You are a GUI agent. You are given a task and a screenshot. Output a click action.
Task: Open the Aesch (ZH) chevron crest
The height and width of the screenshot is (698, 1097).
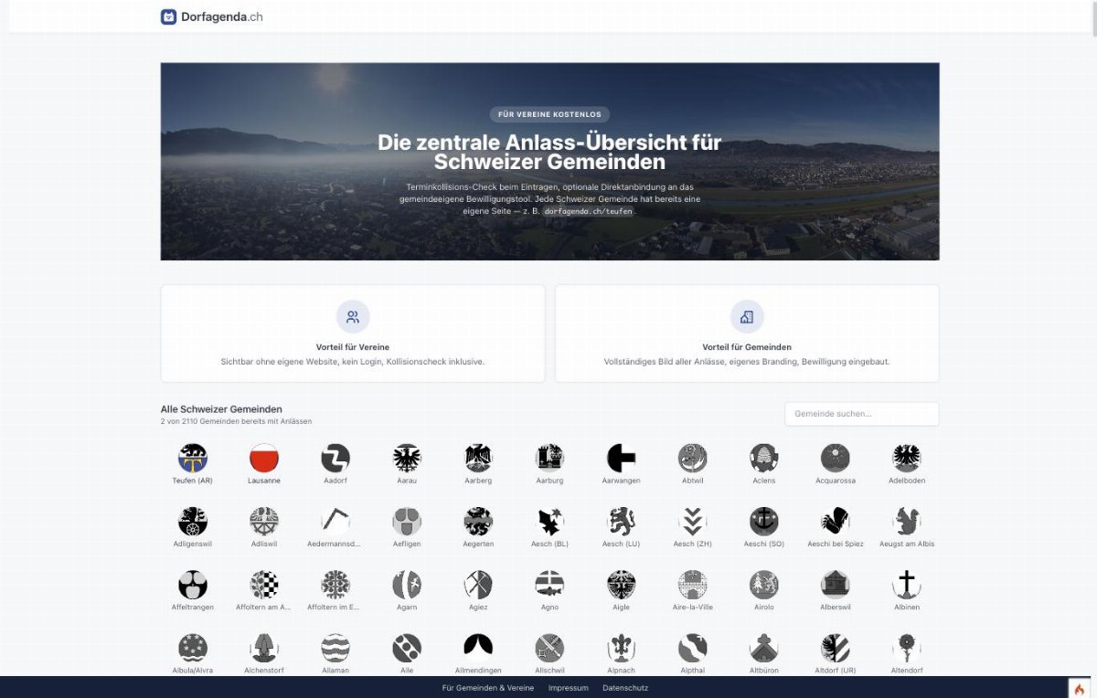coord(693,521)
